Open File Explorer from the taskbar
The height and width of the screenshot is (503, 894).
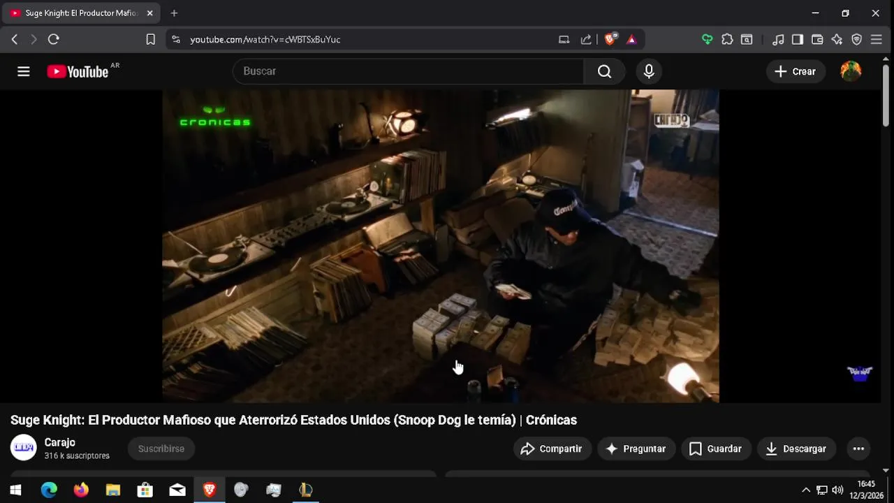pos(113,490)
